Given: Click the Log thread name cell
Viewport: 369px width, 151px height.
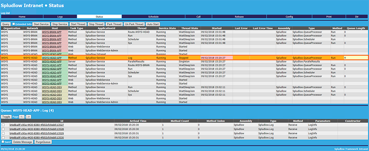Looking at the screenshot, I should 142,58.
